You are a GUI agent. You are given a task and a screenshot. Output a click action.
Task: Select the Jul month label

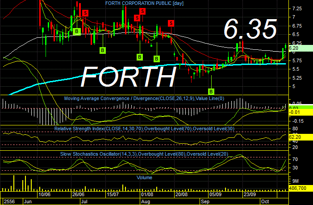coord(84,201)
